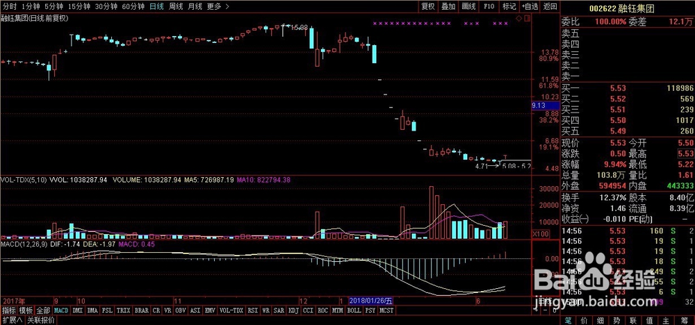
Task: Open the 价 price tab
Action: tap(584, 319)
